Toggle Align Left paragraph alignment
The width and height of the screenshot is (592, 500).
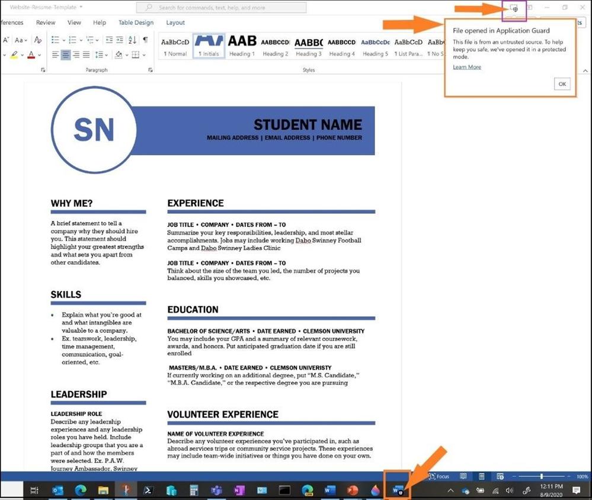pos(55,55)
